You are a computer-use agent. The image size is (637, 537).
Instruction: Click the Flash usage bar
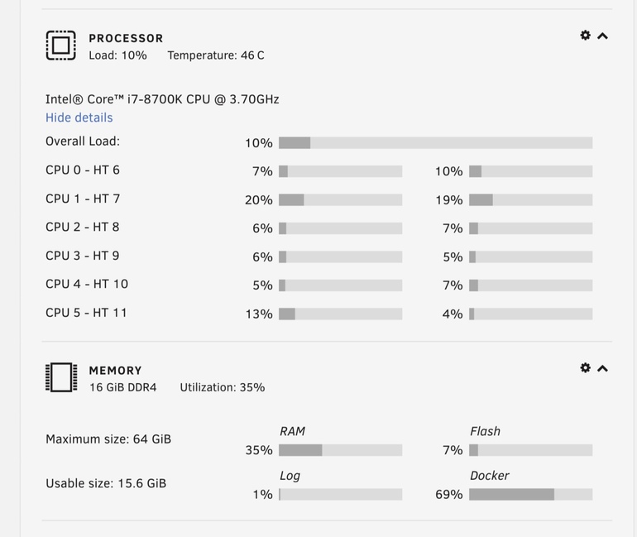530,450
